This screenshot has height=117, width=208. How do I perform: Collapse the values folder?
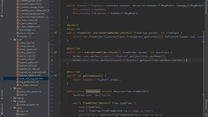point(11,108)
